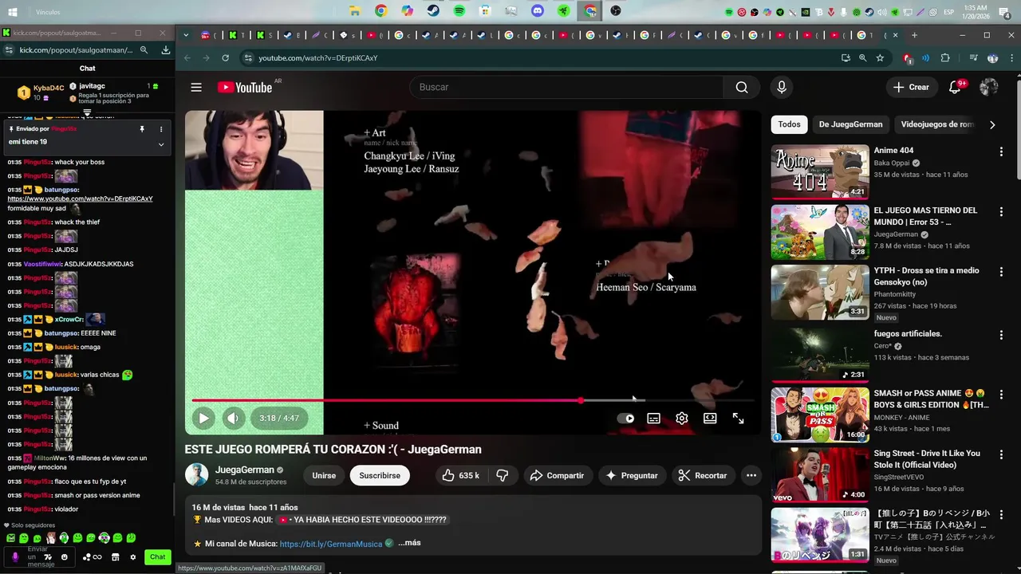Click the YouTube address bar URL

317,58
